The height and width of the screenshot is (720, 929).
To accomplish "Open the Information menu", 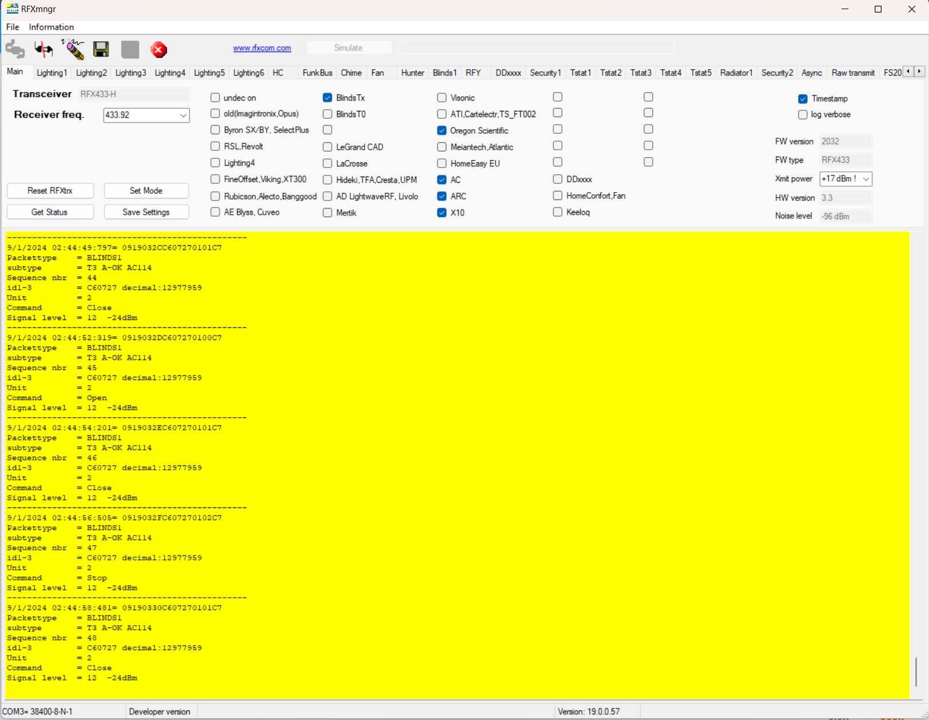I will point(51,27).
